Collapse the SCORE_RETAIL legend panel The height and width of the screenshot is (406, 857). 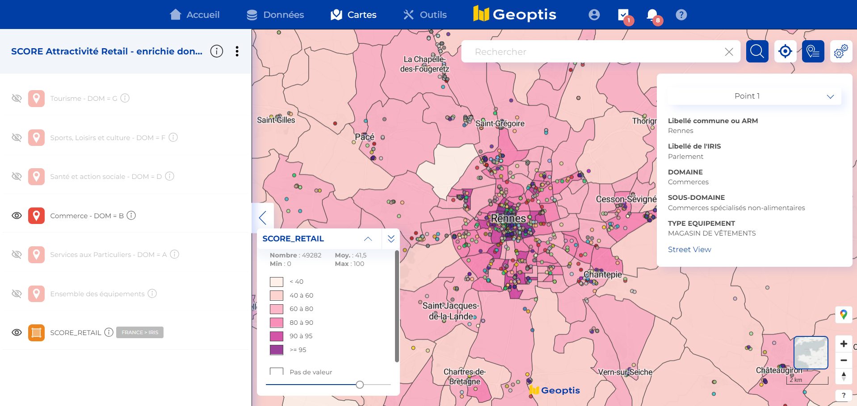coord(368,239)
